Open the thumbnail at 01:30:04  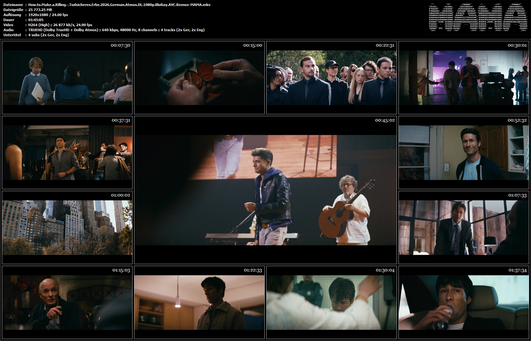tap(331, 302)
